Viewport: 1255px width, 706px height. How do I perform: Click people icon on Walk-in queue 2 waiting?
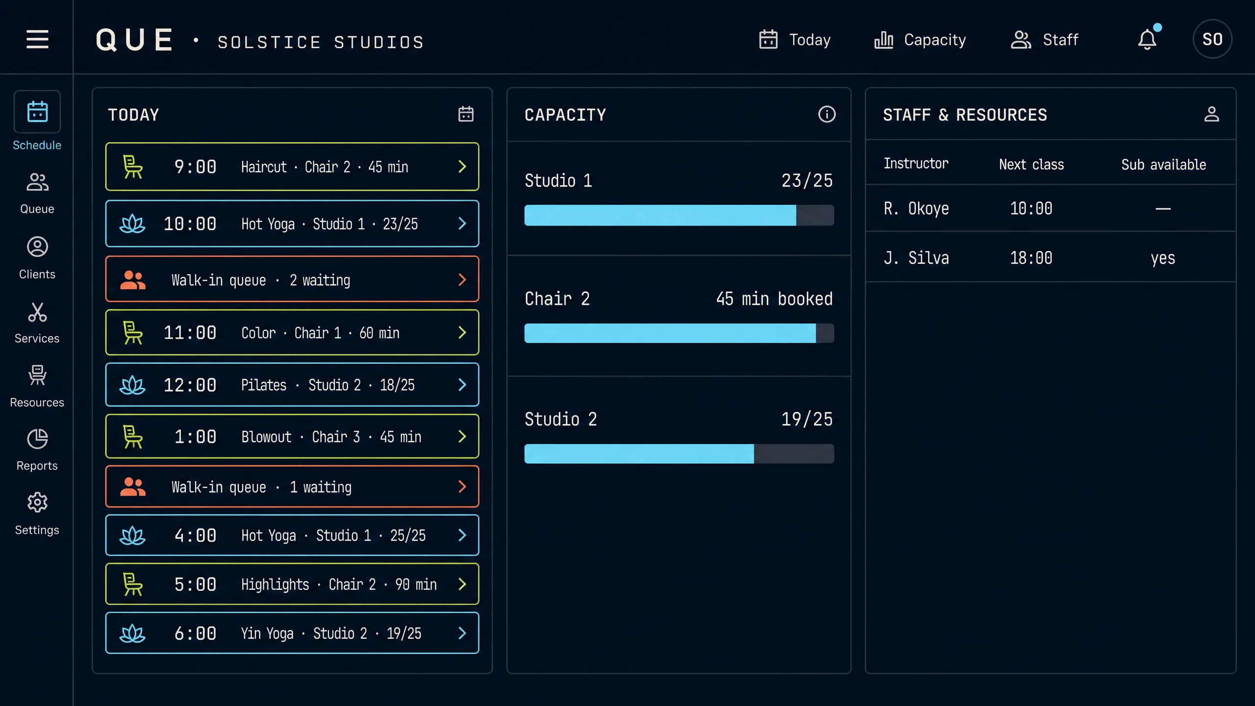(132, 280)
